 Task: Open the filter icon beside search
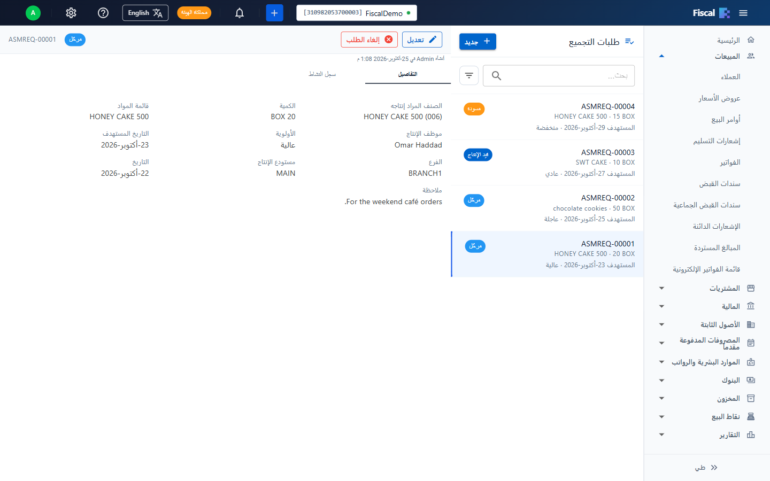pos(469,75)
